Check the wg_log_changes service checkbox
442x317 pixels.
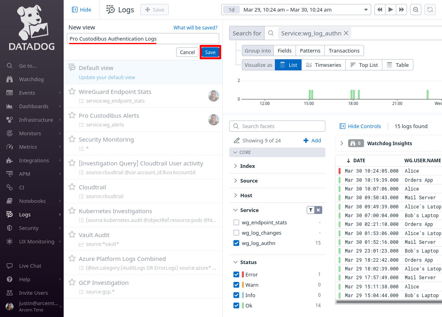(236, 233)
